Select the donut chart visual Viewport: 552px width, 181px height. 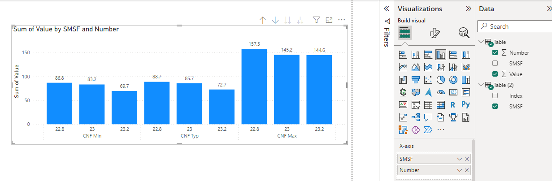pyautogui.click(x=453, y=80)
